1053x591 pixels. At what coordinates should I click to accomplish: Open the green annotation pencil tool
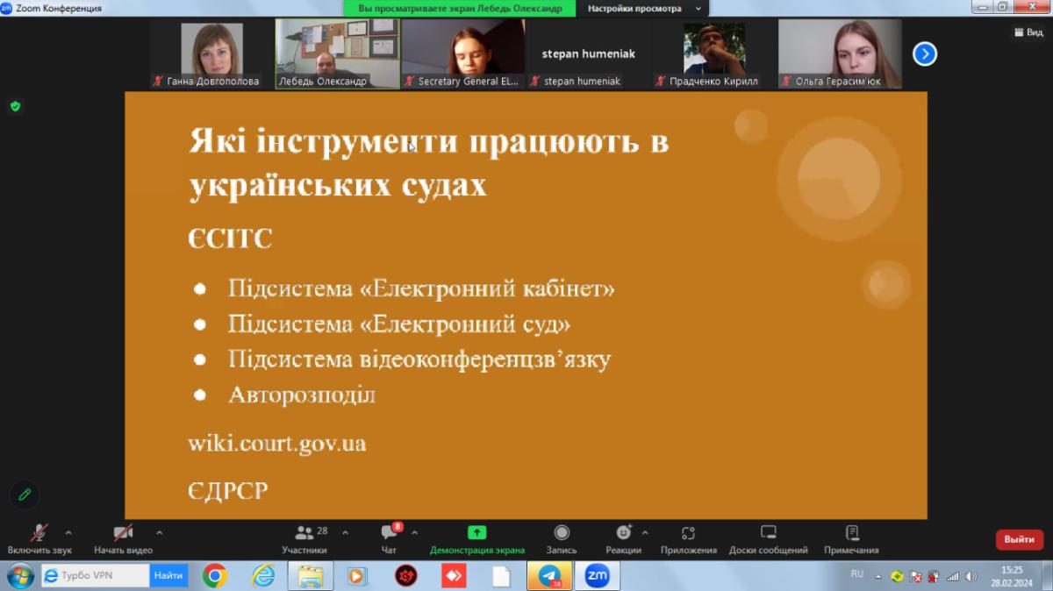(x=25, y=495)
